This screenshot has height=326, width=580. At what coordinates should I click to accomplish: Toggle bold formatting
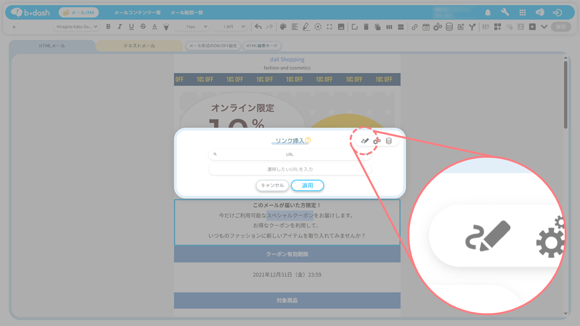pos(108,27)
